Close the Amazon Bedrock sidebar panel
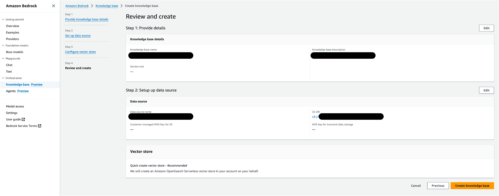Screen dimensions: 499x196 click(54, 6)
